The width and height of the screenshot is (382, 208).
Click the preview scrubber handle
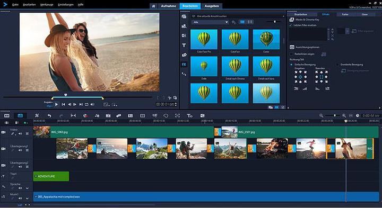[x=65, y=95]
